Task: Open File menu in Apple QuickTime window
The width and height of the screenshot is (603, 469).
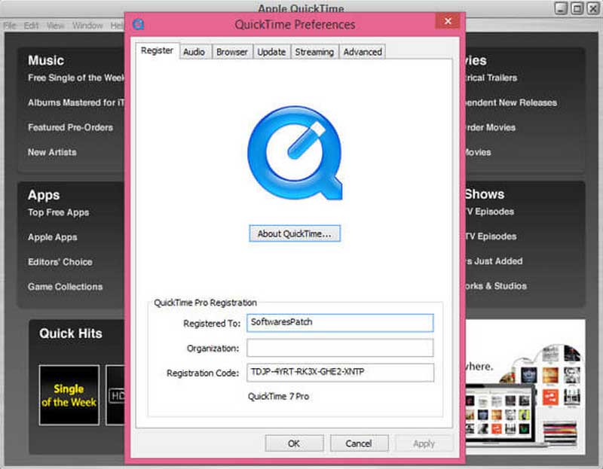Action: [10, 26]
